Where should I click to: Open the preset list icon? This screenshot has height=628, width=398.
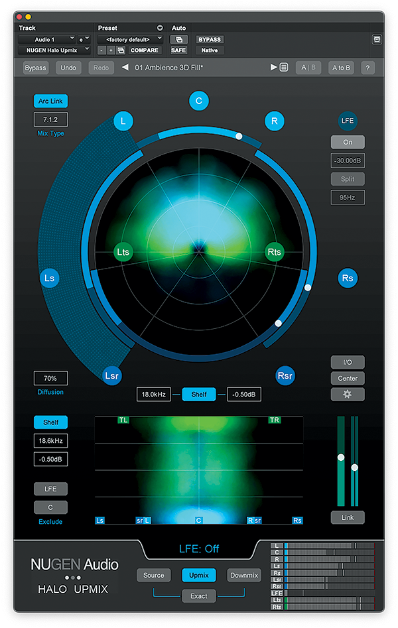click(284, 68)
